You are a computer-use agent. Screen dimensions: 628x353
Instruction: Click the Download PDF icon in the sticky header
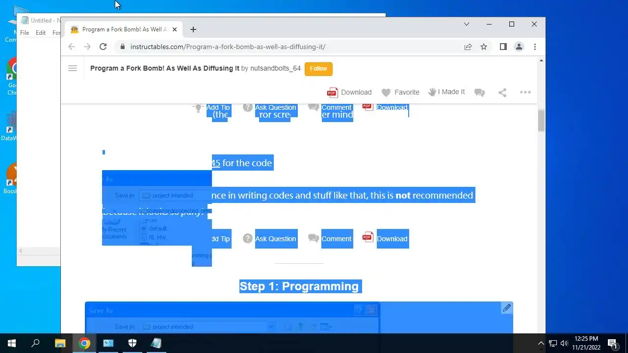(x=332, y=92)
